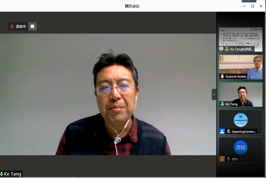Click the blue user badge on the OpeningCeremony tile
Viewport: 266px width, 178px height.
[222, 131]
